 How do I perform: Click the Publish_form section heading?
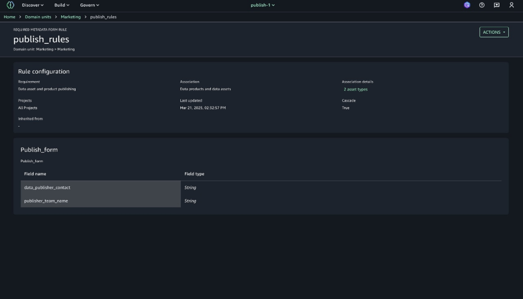(x=39, y=150)
